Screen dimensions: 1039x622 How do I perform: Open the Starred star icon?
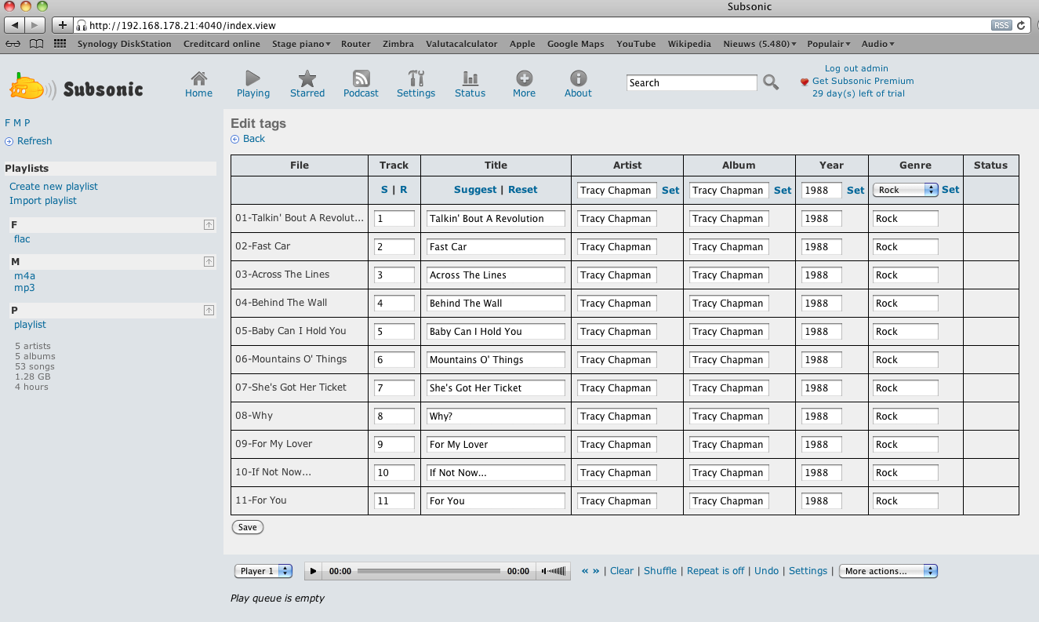coord(307,78)
